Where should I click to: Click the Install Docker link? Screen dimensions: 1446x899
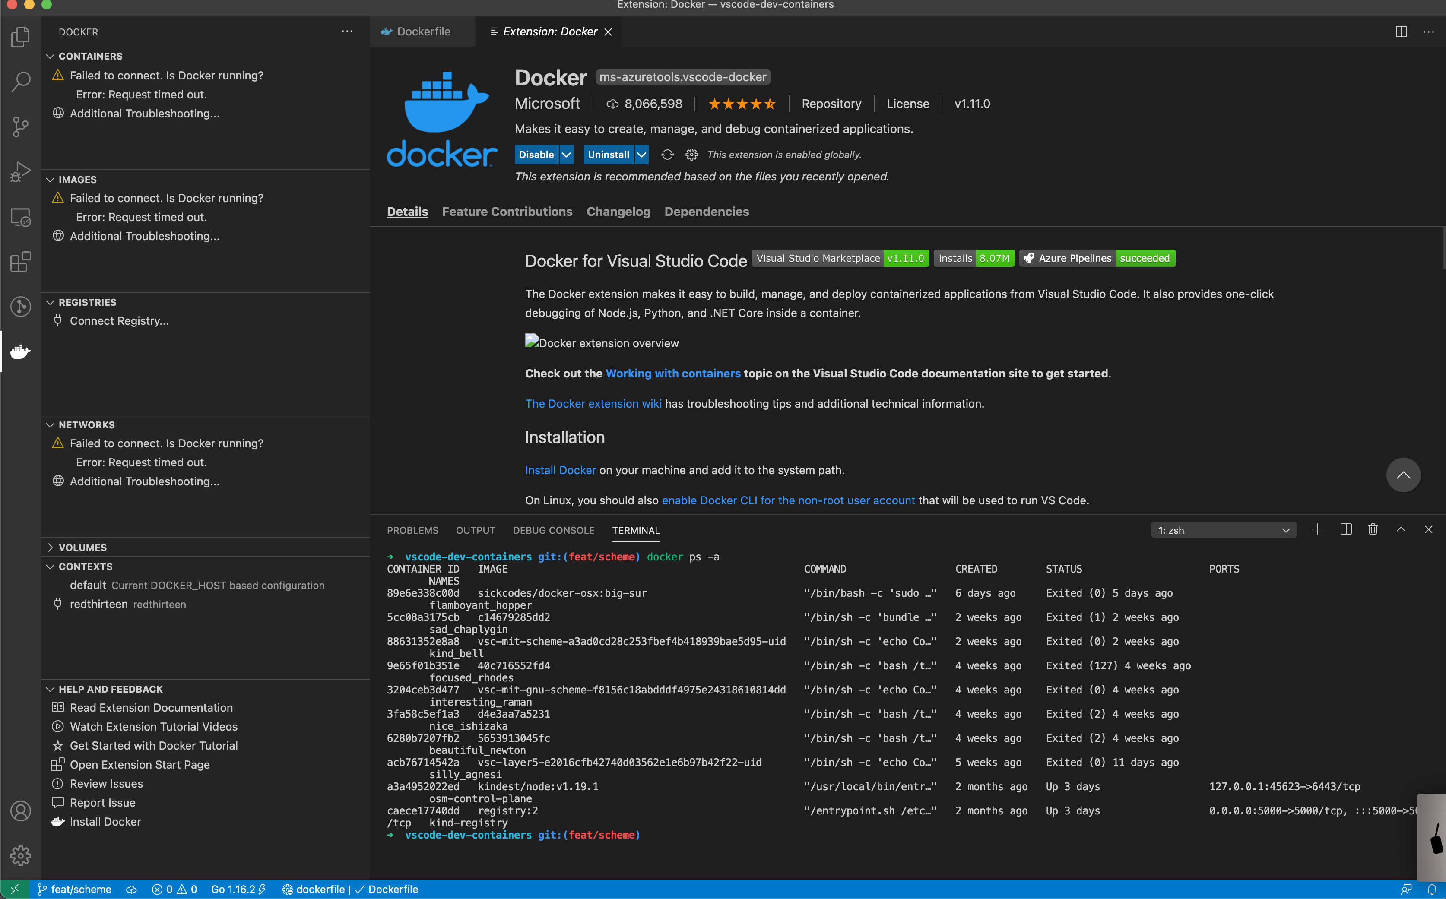coord(559,470)
